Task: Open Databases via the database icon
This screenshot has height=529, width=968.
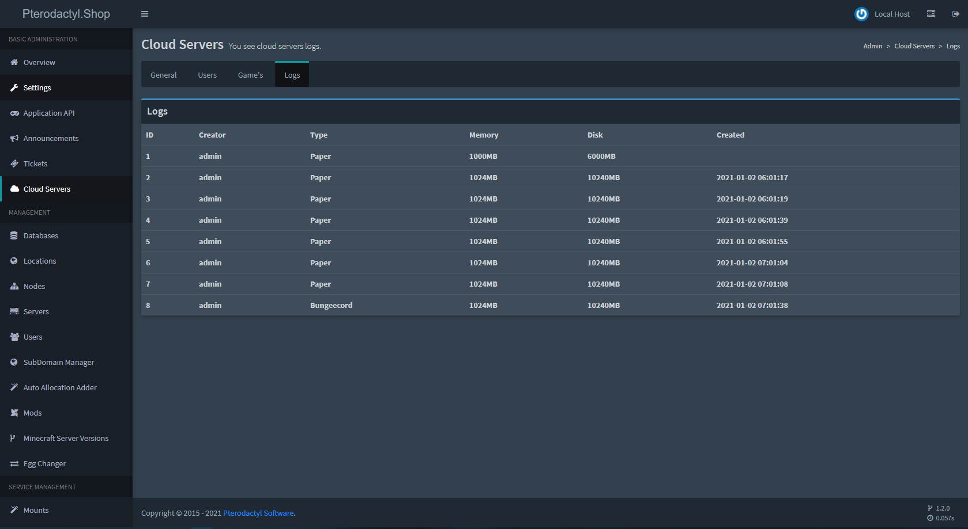Action: click(x=14, y=236)
